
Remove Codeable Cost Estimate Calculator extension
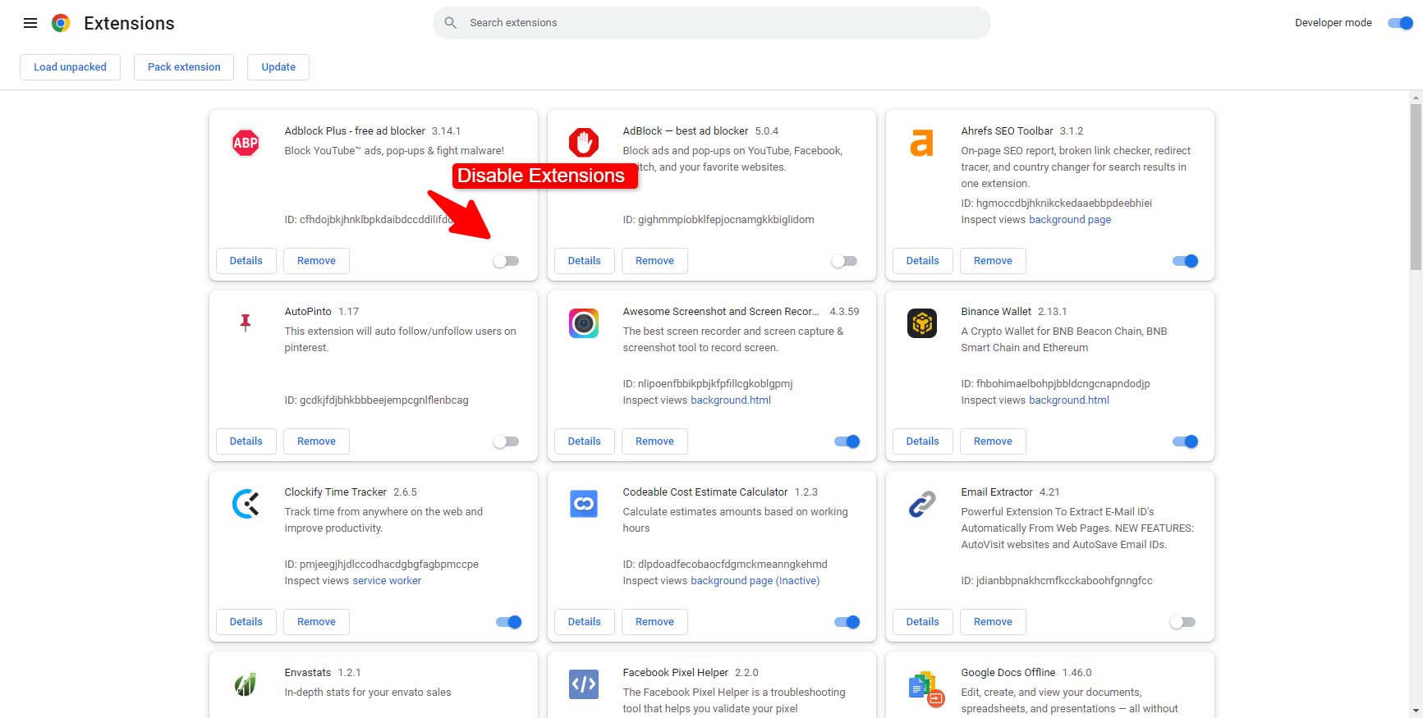click(654, 622)
